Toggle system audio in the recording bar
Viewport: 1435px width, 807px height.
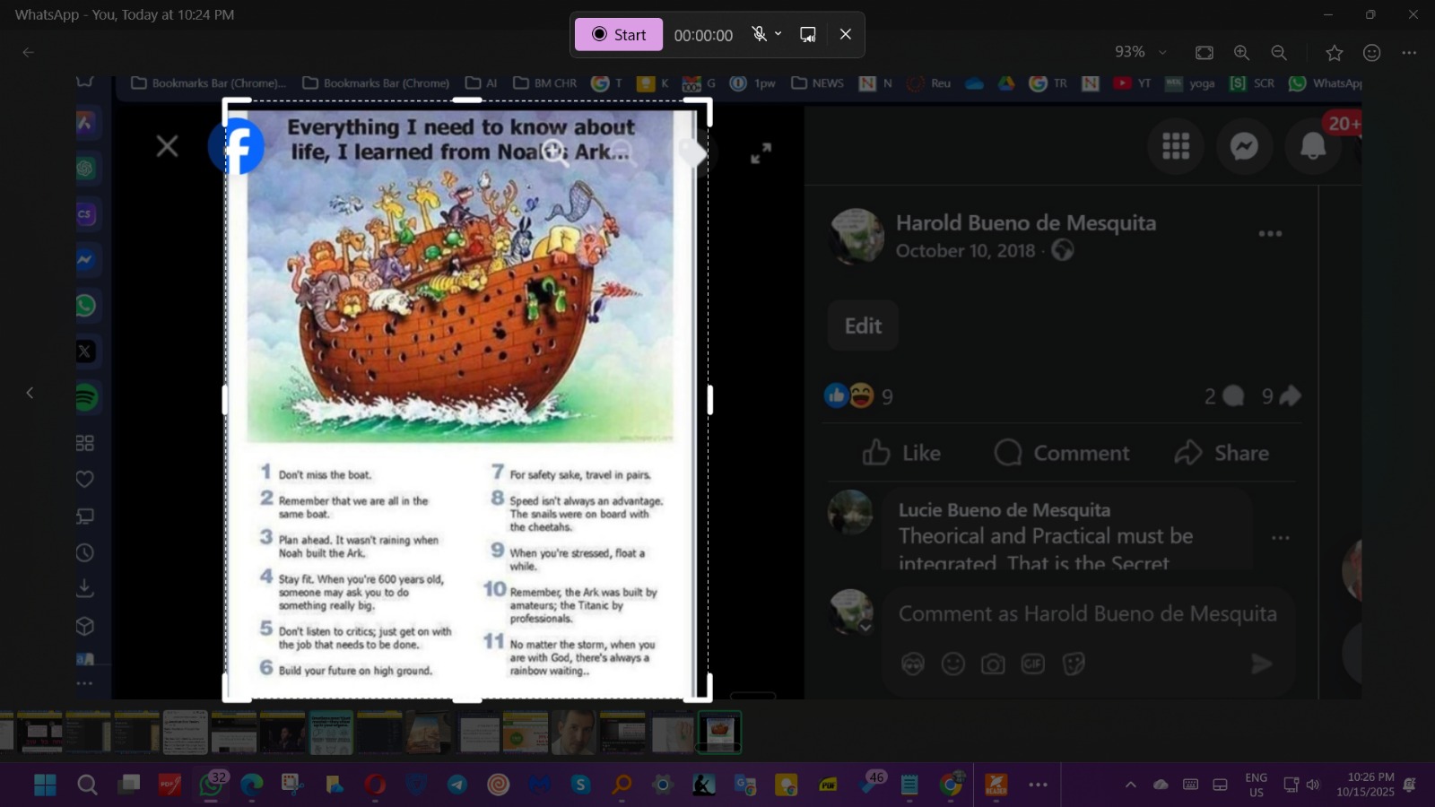point(808,34)
